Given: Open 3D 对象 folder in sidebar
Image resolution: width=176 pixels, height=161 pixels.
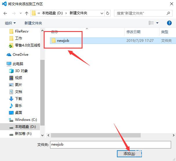Looking at the screenshot, I should [x=21, y=71].
